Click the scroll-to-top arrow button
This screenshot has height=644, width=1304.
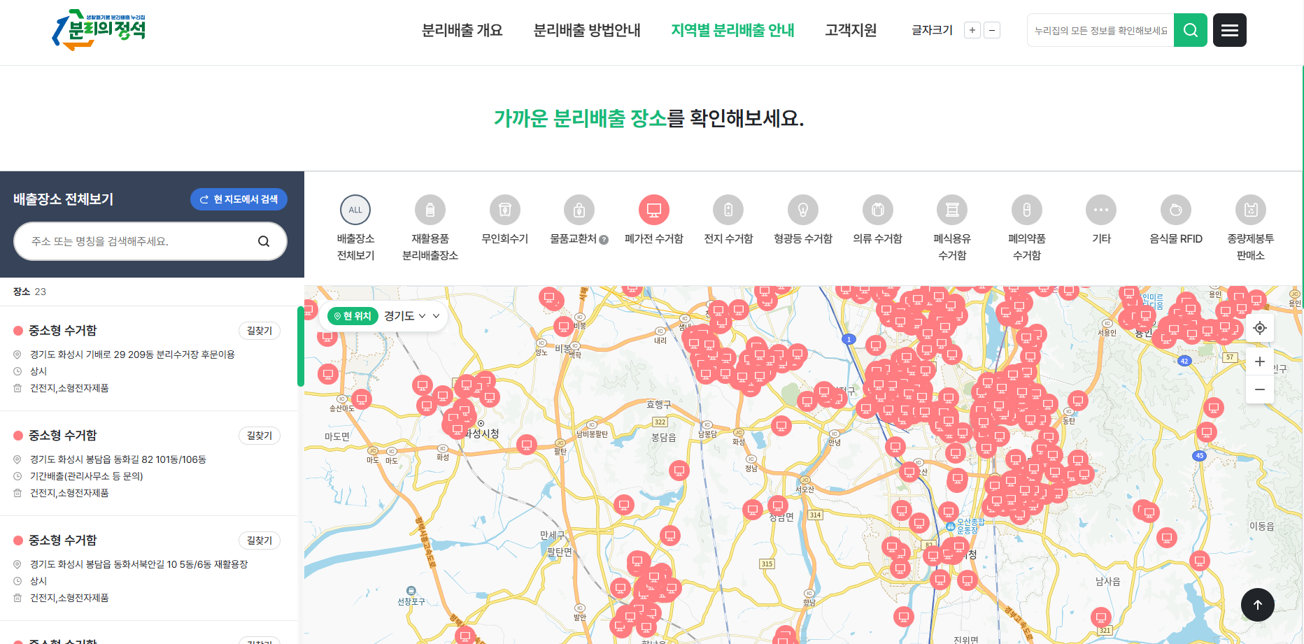[x=1258, y=605]
